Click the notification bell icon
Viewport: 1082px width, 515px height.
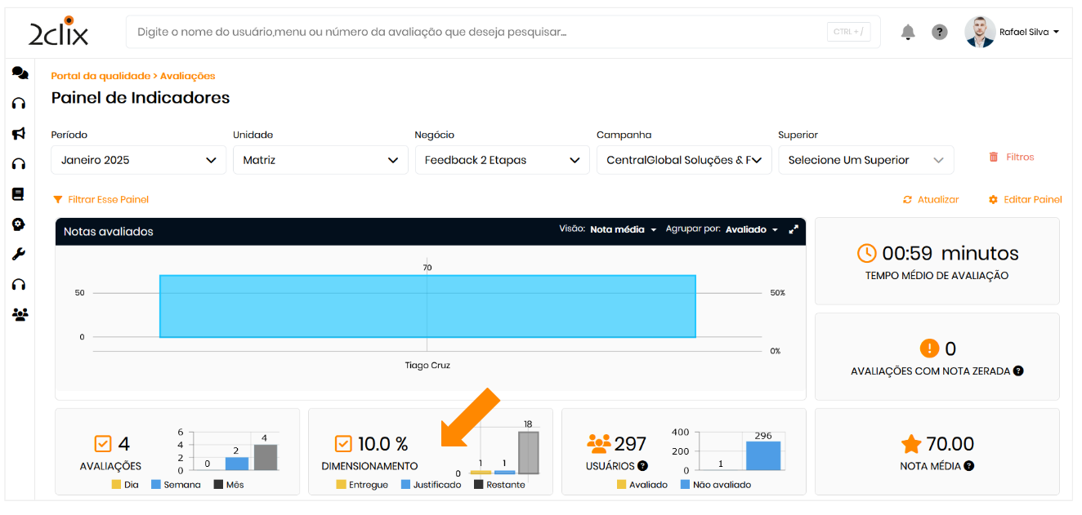[x=907, y=32]
